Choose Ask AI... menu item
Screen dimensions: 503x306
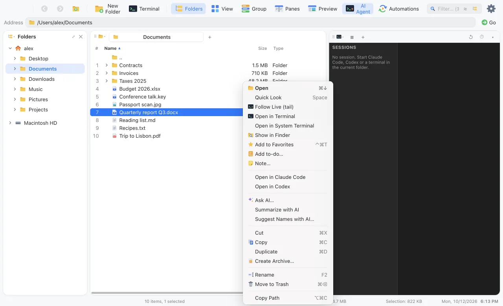288,200
